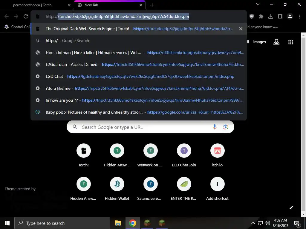The height and width of the screenshot is (229, 306).
Task: Open the first Minecraft taskbar icon, next to Chrome
Action: pyautogui.click(x=147, y=223)
